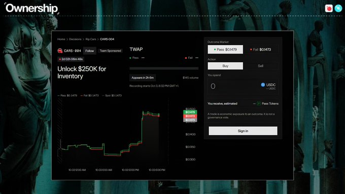
Task: Click the Outcome Market label
Action: (x=218, y=42)
